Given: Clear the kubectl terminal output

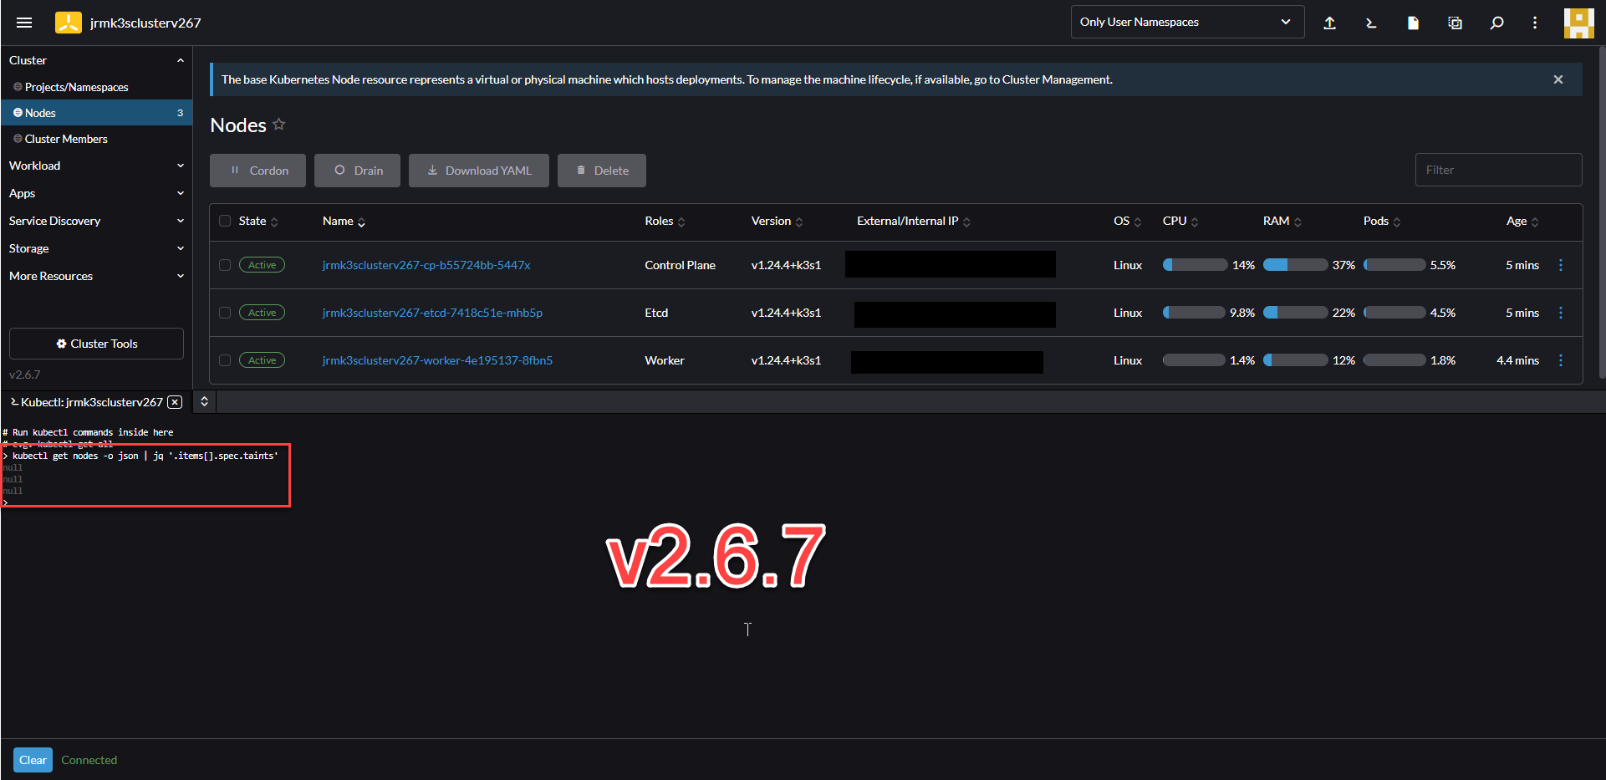Looking at the screenshot, I should 33,759.
